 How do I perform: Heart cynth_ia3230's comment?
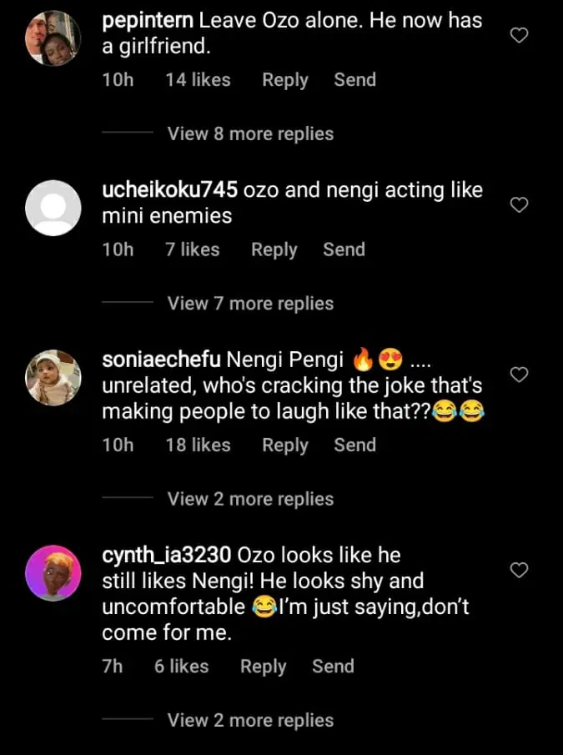coord(520,570)
